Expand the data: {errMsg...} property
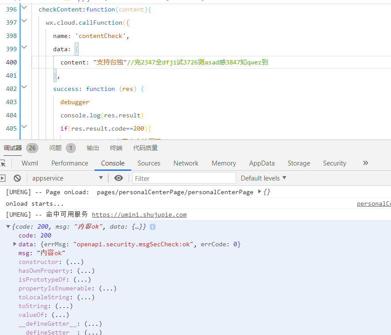Image resolution: width=391 pixels, height=335 pixels. click(15, 244)
